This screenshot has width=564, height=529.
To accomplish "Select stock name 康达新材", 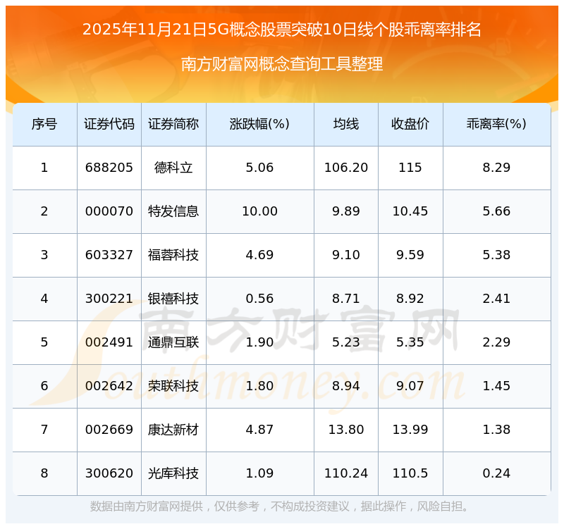I will (x=173, y=430).
